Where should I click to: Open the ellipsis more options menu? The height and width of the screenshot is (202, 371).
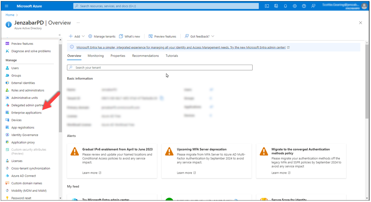click(x=78, y=23)
